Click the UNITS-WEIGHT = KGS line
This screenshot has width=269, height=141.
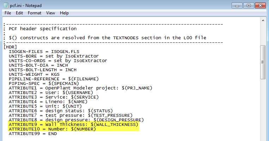[x=34, y=74]
